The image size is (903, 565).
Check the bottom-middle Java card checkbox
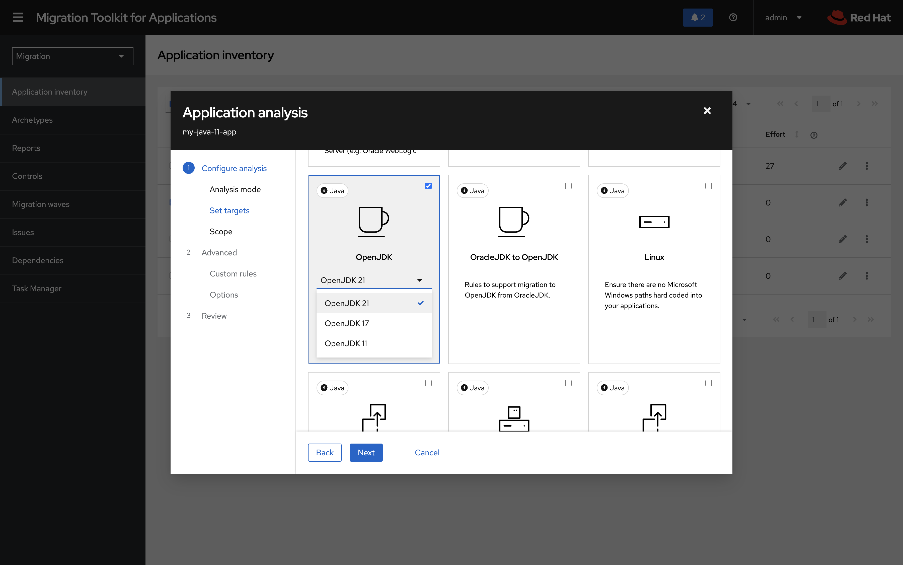click(x=568, y=383)
